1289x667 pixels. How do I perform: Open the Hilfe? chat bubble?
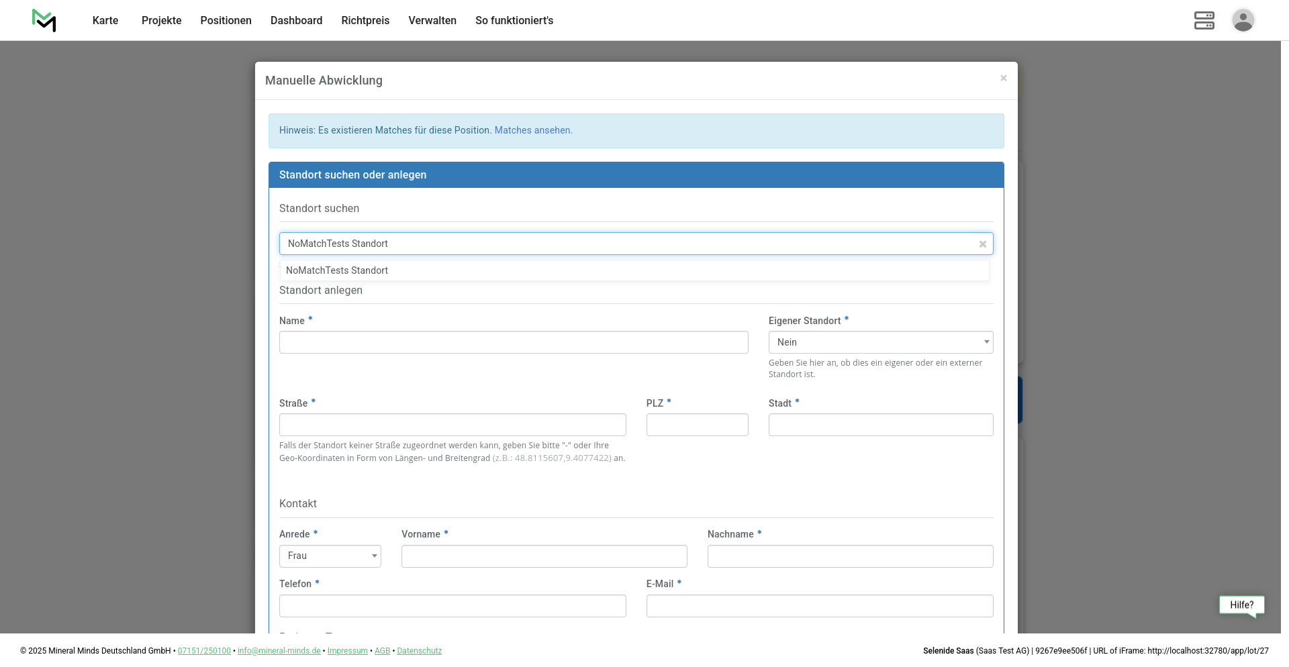click(x=1241, y=605)
